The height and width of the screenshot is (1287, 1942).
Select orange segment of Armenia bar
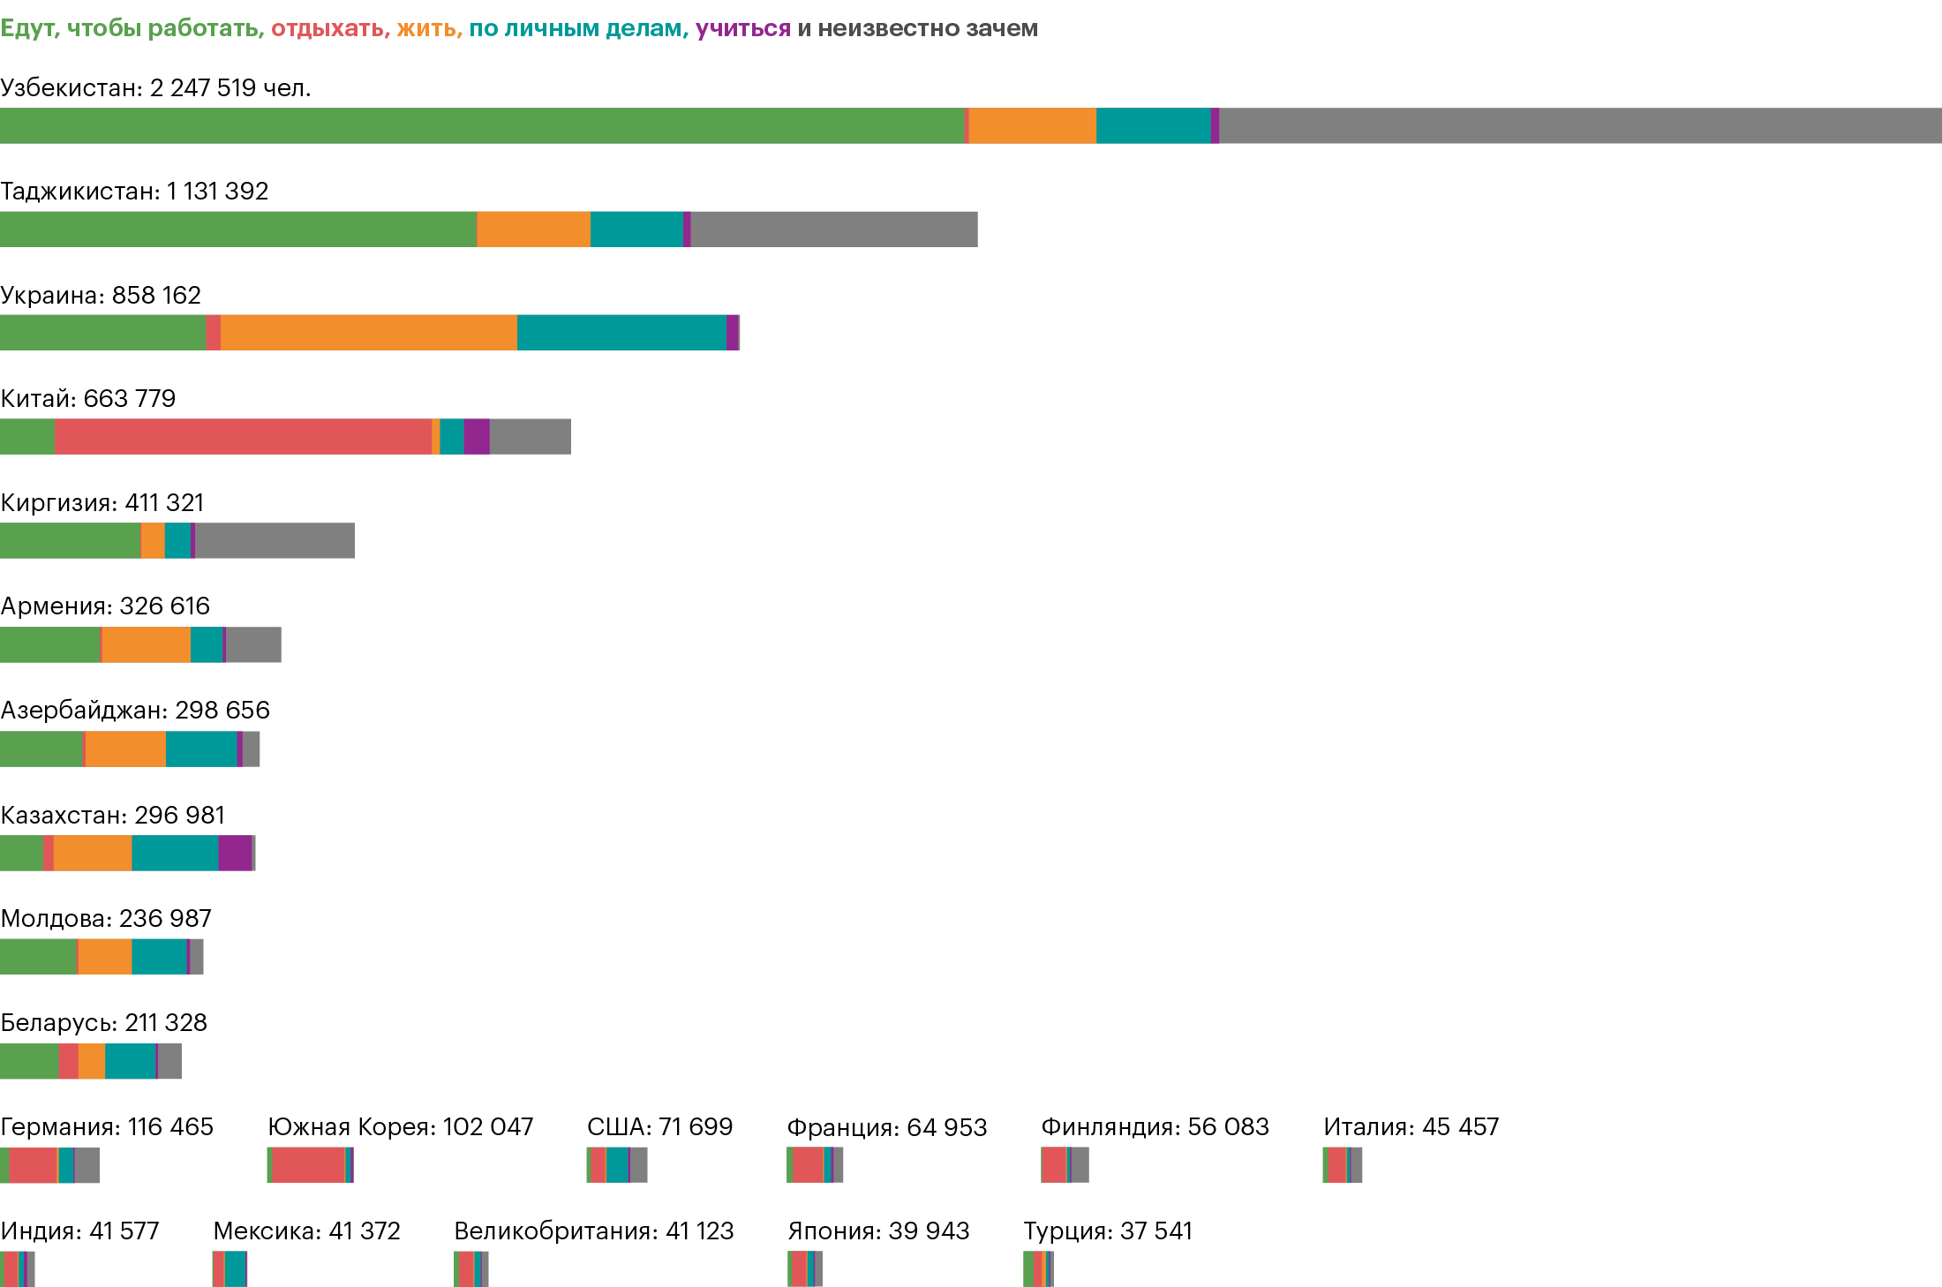click(147, 644)
